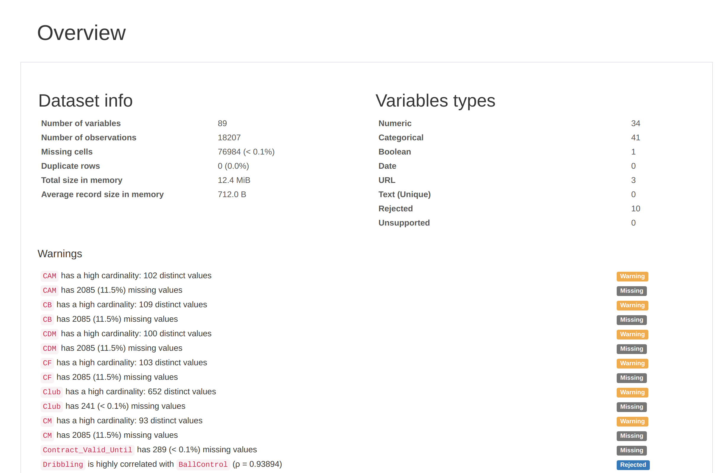Click the Overview page heading
The image size is (725, 473).
point(81,33)
